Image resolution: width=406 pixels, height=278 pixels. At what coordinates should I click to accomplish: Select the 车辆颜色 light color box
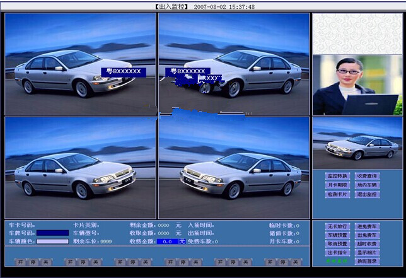pos(52,241)
